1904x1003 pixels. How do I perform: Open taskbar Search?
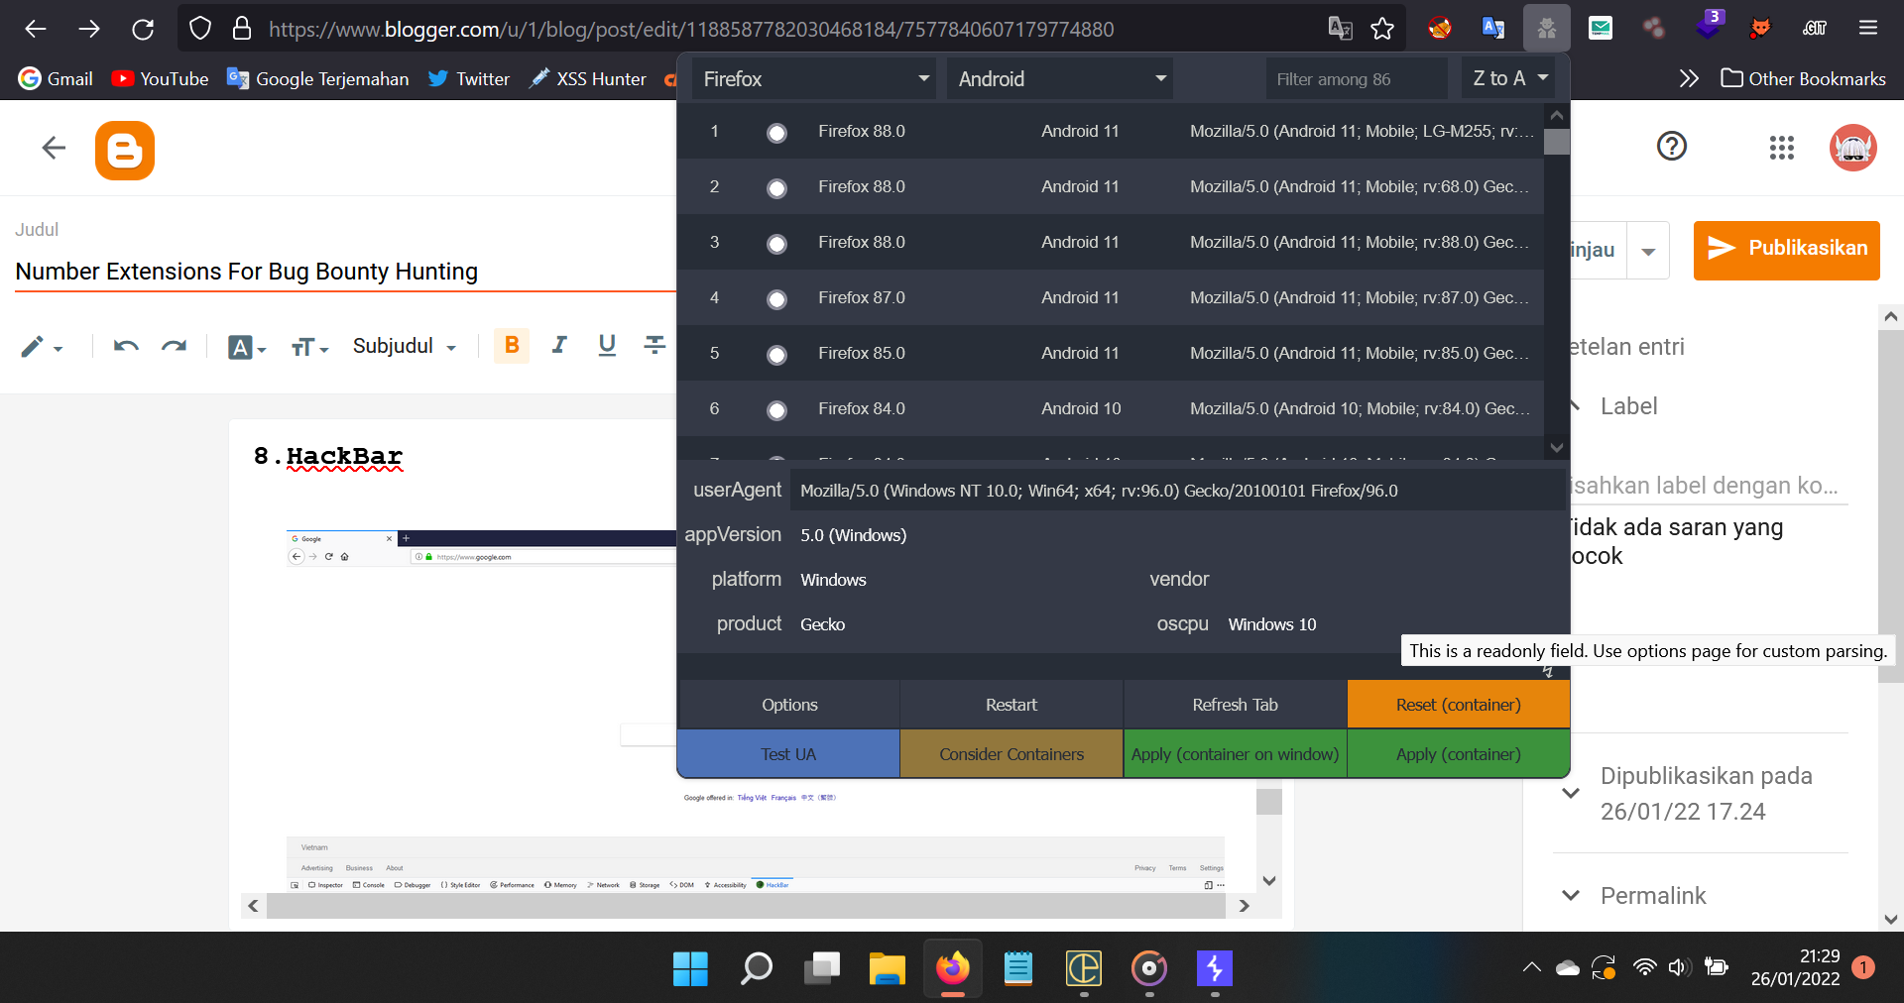(756, 968)
